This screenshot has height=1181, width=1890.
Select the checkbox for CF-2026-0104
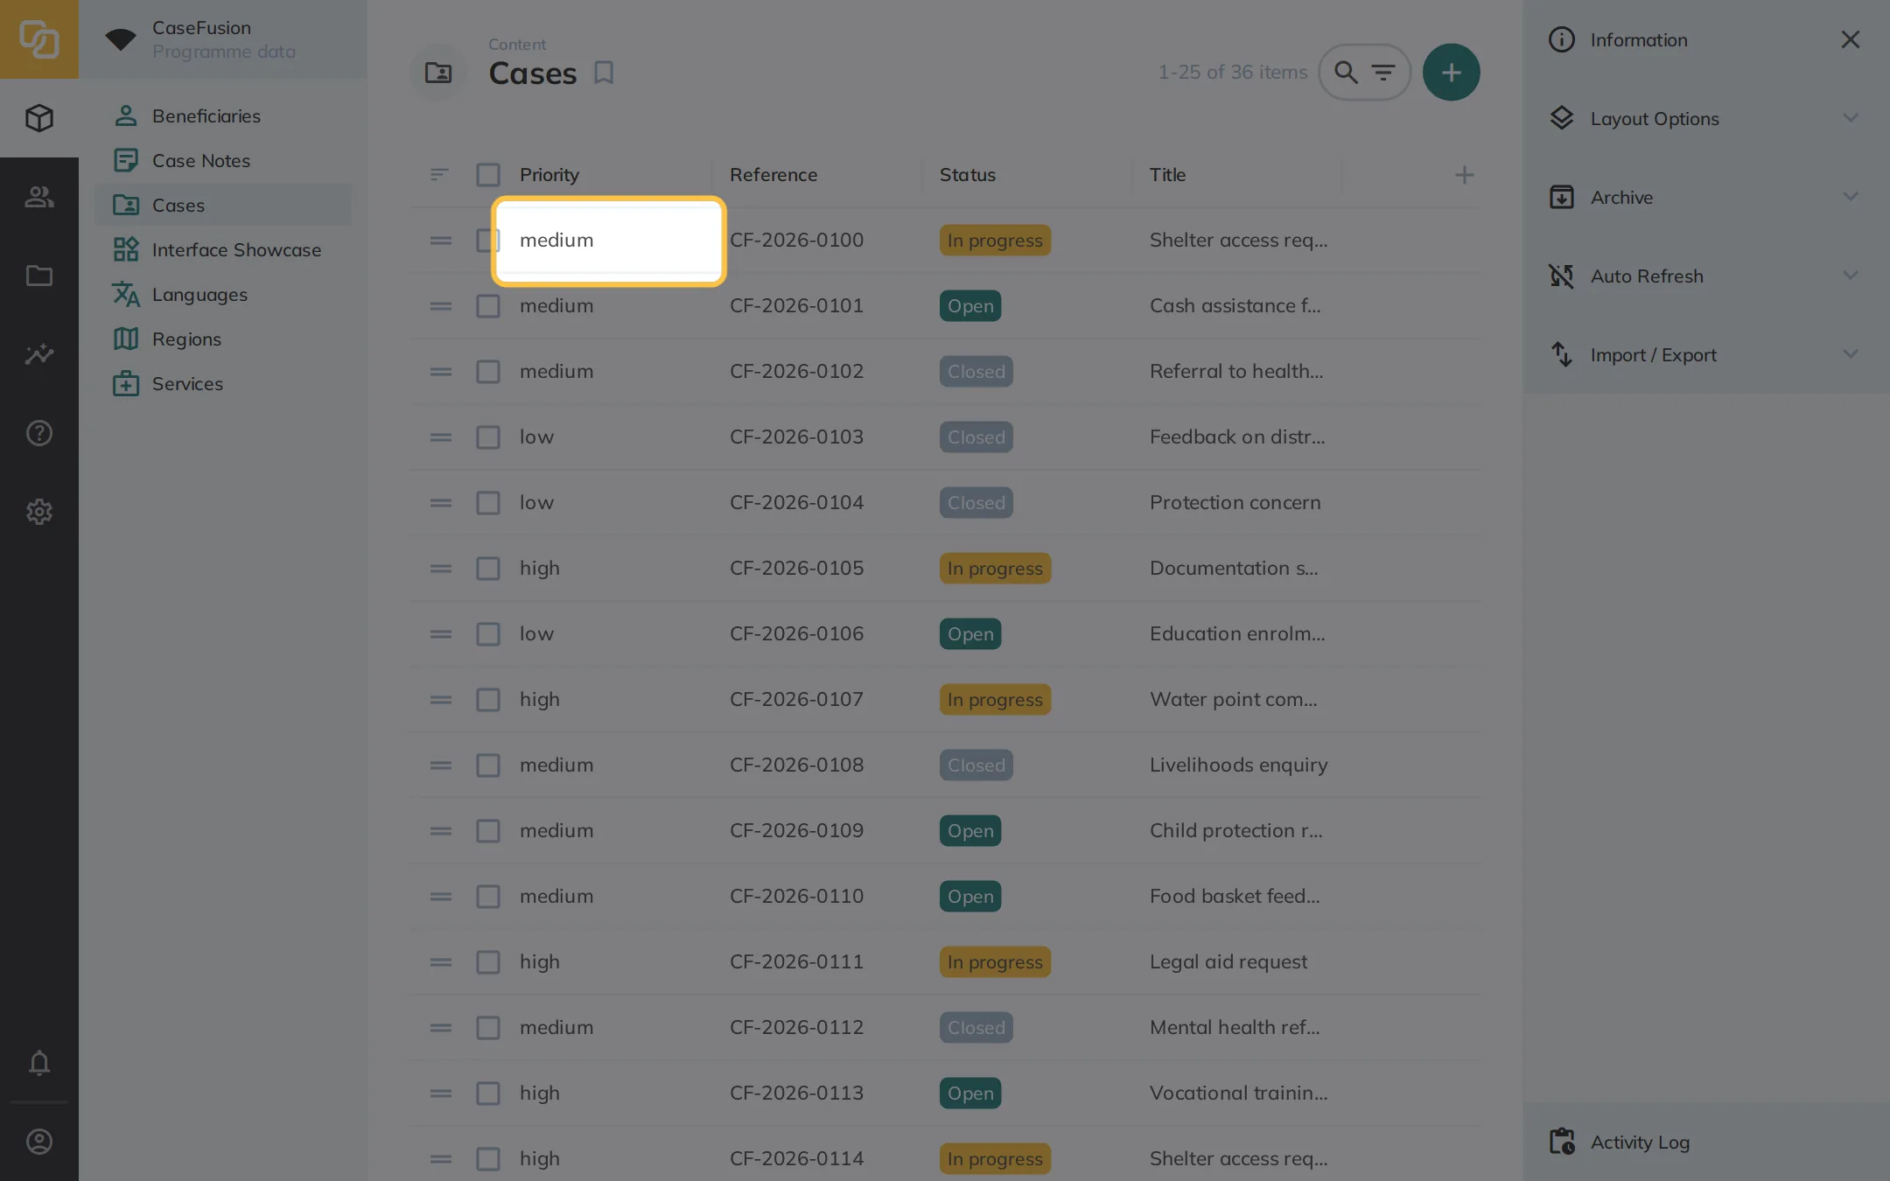point(488,503)
